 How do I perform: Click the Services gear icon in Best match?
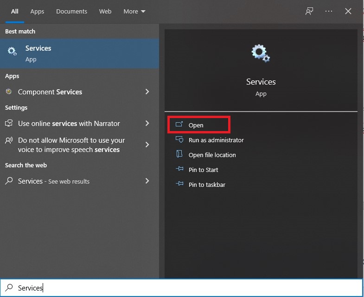click(x=12, y=51)
